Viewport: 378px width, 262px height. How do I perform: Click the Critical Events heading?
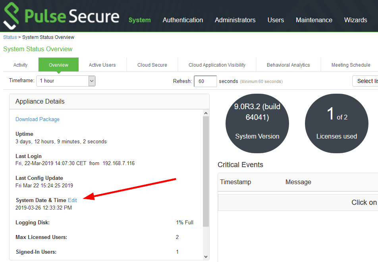pos(240,165)
